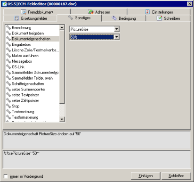The height and width of the screenshot is (182, 194).
Task: Click the Ersetzungsfelder tab icon
Action: point(16,18)
